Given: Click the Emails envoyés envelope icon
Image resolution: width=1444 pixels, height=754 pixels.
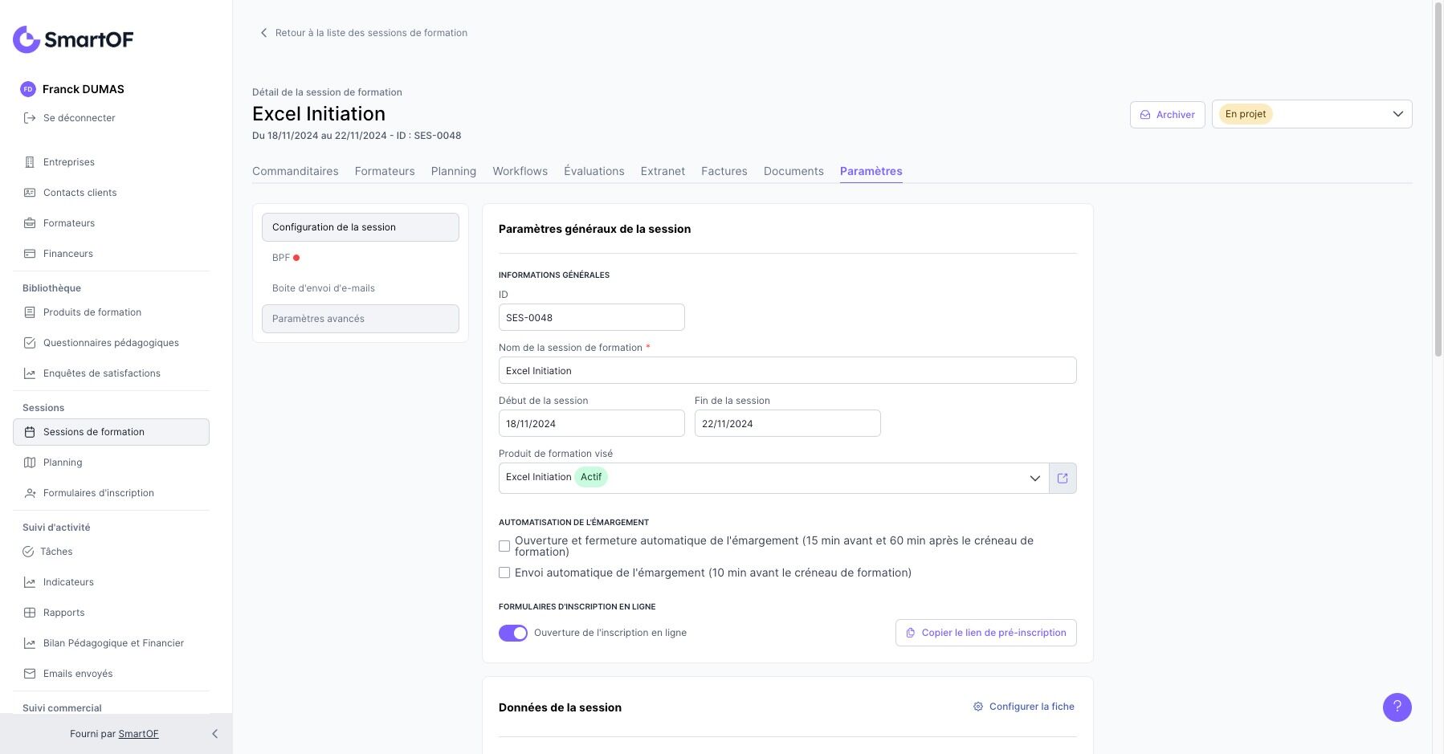Looking at the screenshot, I should pyautogui.click(x=30, y=674).
